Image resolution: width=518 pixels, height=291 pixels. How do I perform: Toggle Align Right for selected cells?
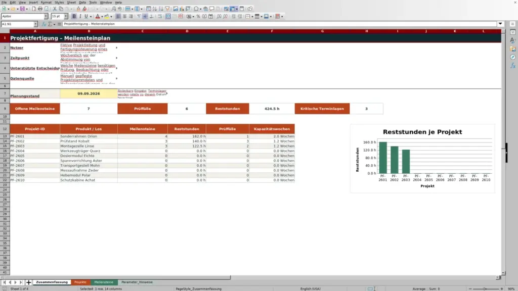131,17
